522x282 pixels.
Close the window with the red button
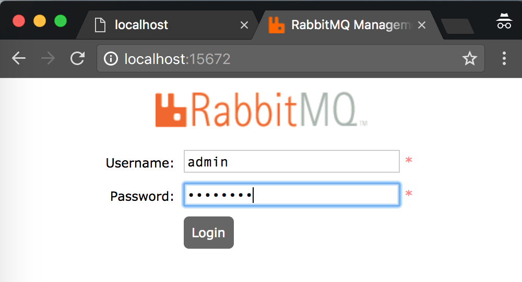pos(19,21)
